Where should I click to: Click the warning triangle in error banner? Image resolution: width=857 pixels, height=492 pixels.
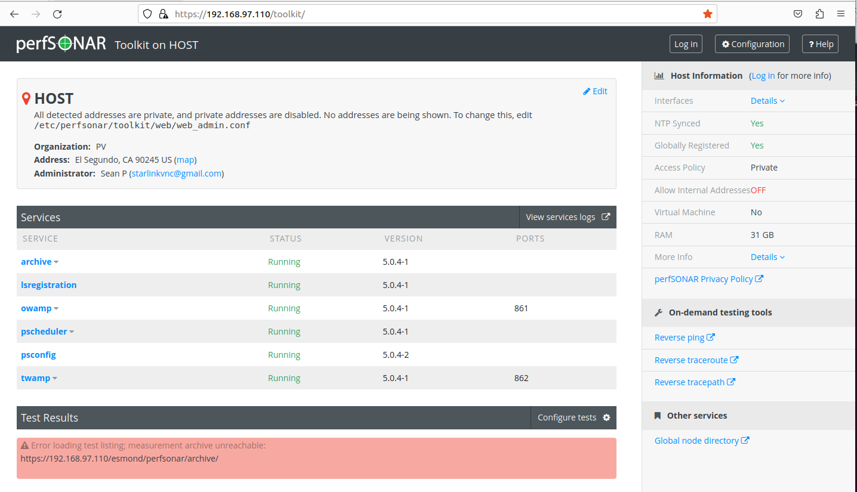coord(24,445)
